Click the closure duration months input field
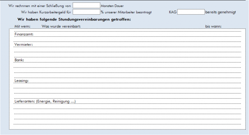 (86, 6)
